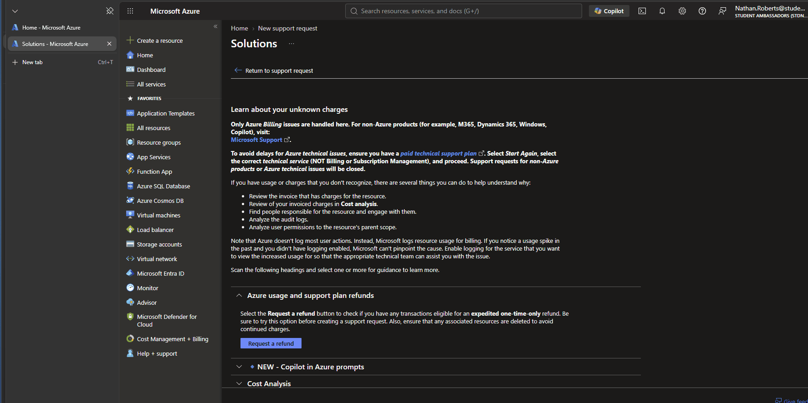Viewport: 808px width, 403px height.
Task: Open the Dashboard
Action: [x=151, y=70]
